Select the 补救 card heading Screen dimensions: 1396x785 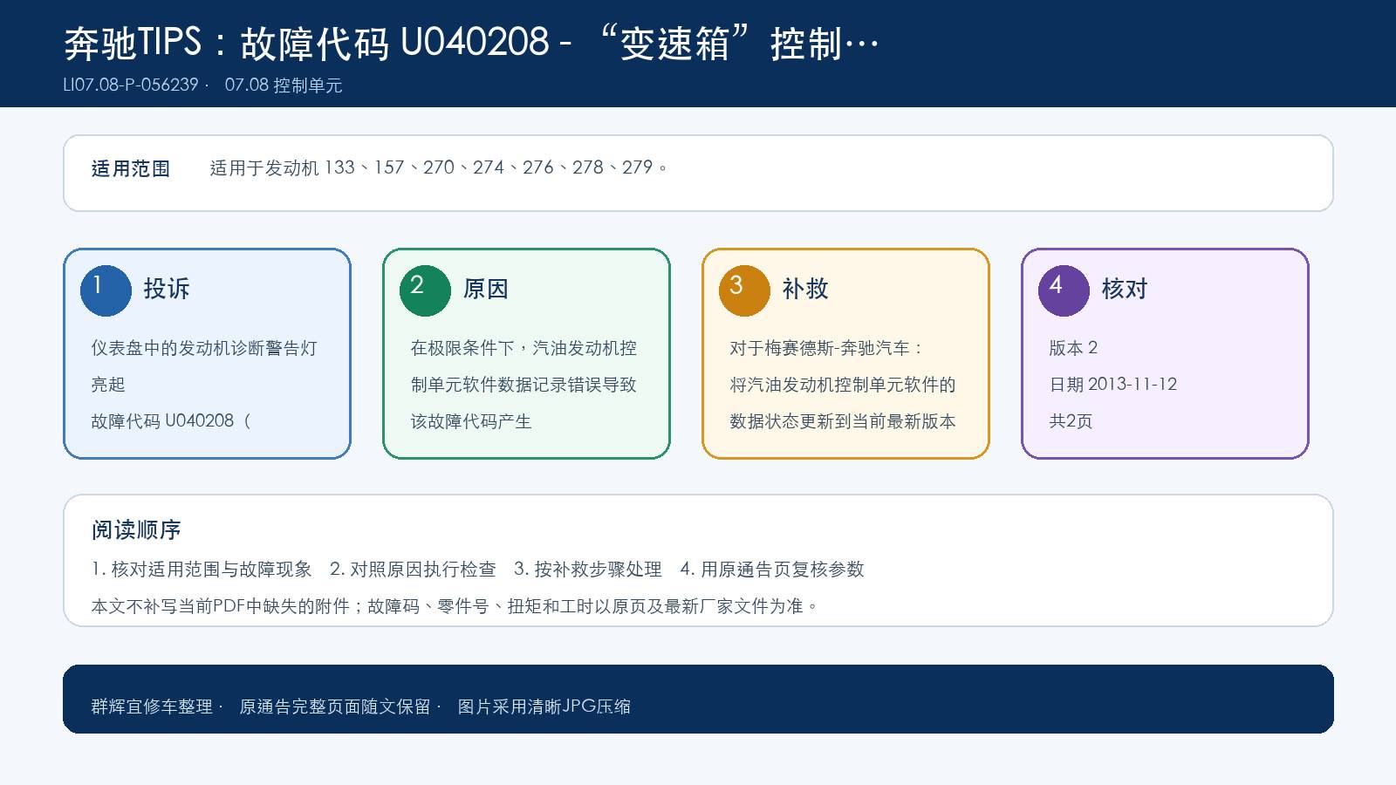click(805, 289)
